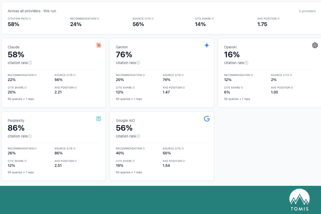The image size is (321, 214).
Task: Click 'Across all providers · this run' heading
Action: pyautogui.click(x=32, y=11)
